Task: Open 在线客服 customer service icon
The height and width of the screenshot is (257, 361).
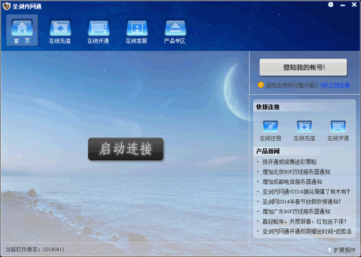Action: pos(136,30)
